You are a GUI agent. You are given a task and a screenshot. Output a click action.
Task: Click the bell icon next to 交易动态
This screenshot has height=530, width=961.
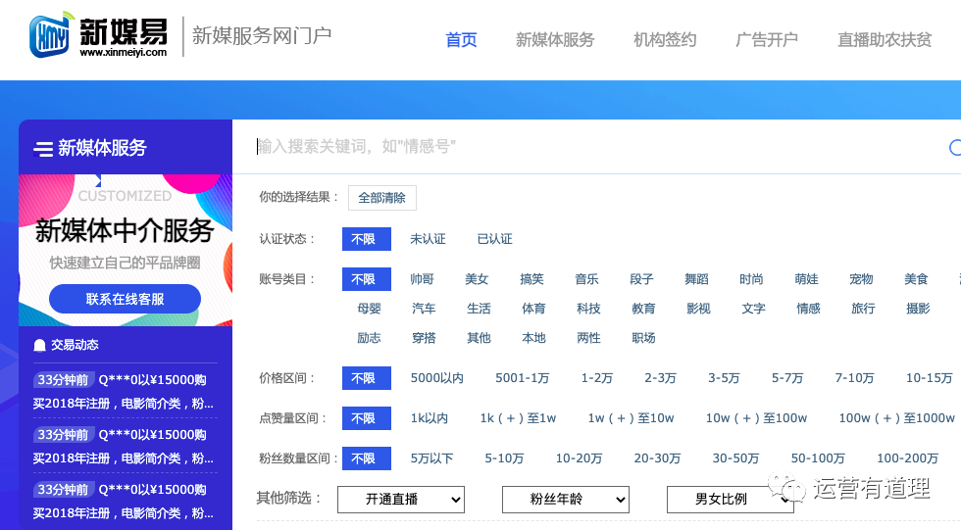point(39,345)
